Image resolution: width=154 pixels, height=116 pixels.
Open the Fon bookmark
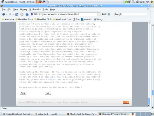(x=76, y=19)
